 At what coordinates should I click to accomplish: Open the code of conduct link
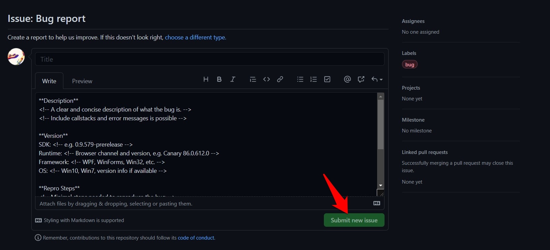[x=196, y=238]
